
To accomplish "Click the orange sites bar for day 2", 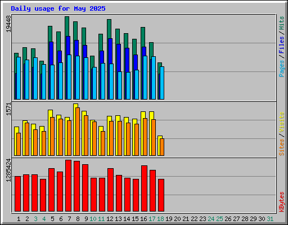I will [x=27, y=139].
